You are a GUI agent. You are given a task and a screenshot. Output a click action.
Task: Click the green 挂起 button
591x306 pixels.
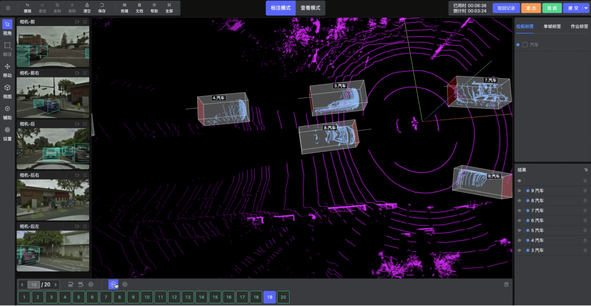552,8
